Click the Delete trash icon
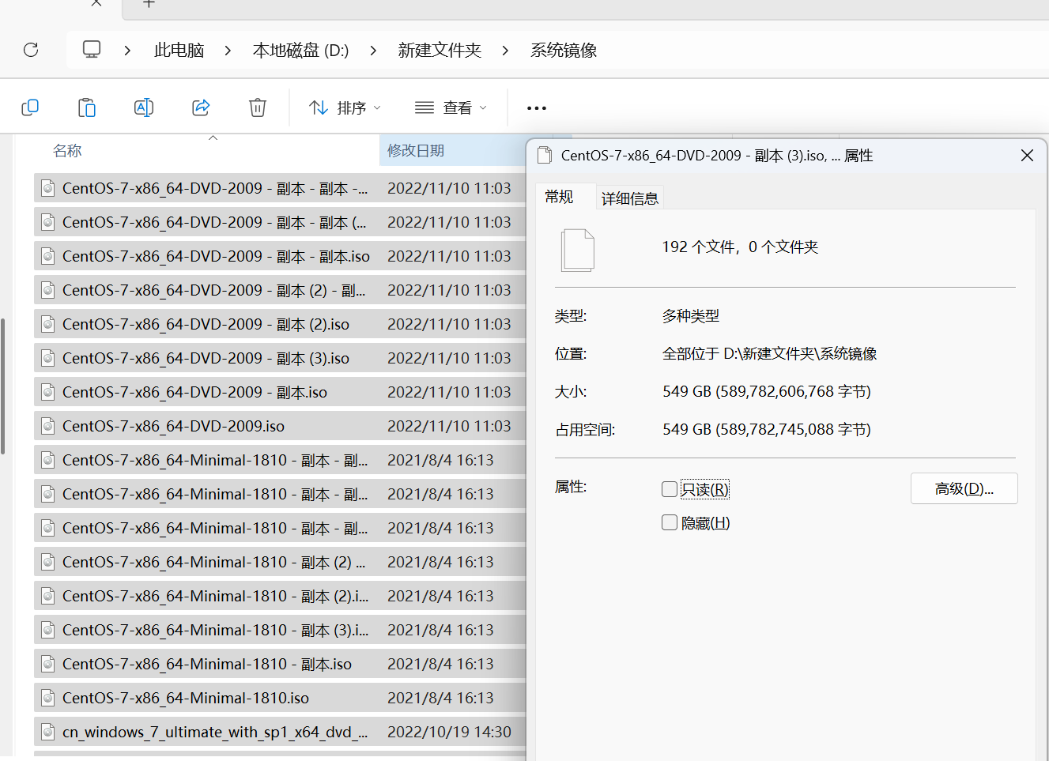 258,107
